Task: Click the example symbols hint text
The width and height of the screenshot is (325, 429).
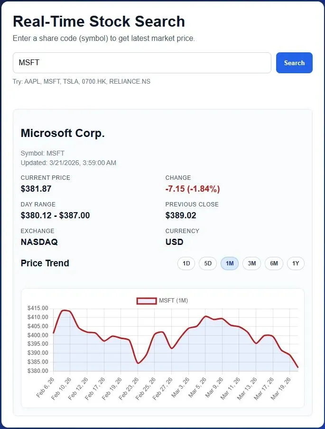Action: point(82,82)
